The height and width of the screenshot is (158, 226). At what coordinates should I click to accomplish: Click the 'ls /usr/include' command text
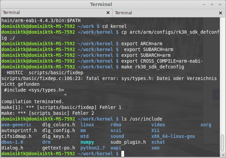142,119
